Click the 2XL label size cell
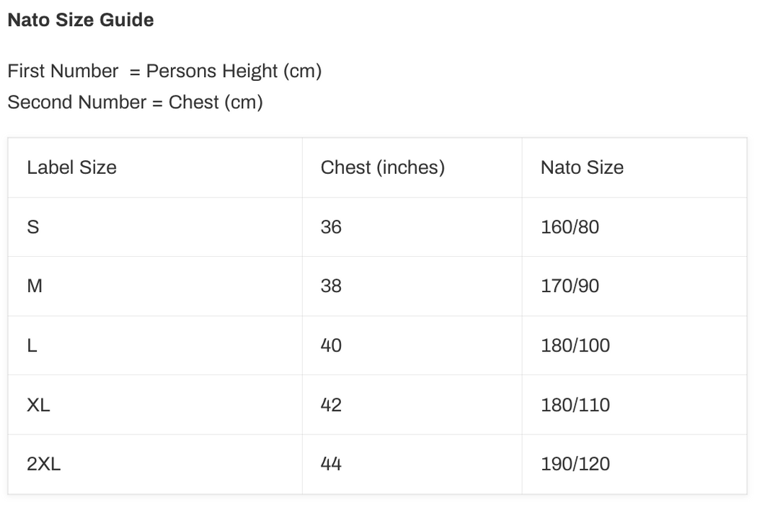Screen dimensions: 757x505 (43, 464)
